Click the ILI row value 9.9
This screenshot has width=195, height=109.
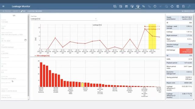(191, 55)
